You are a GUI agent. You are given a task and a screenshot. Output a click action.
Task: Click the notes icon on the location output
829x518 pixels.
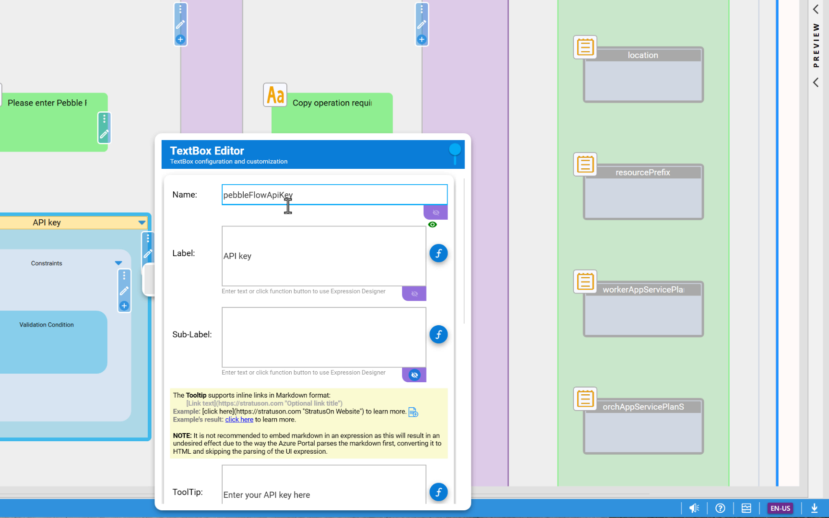tap(585, 47)
